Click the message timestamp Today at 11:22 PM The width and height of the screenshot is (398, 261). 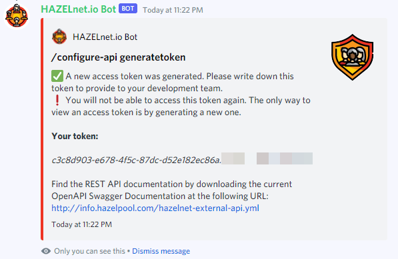point(173,10)
